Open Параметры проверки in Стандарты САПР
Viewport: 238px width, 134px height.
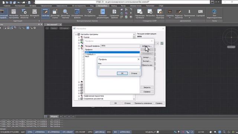[140, 14]
